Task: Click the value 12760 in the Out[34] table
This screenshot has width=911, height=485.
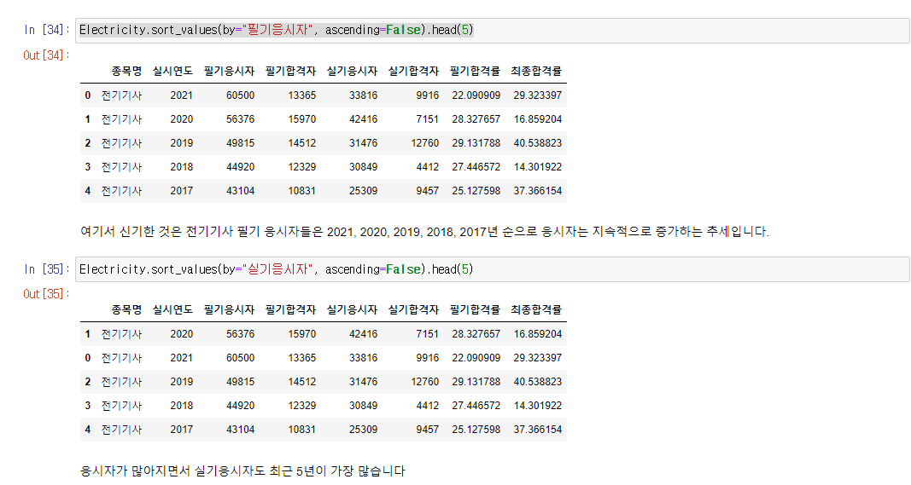Action: 424,142
